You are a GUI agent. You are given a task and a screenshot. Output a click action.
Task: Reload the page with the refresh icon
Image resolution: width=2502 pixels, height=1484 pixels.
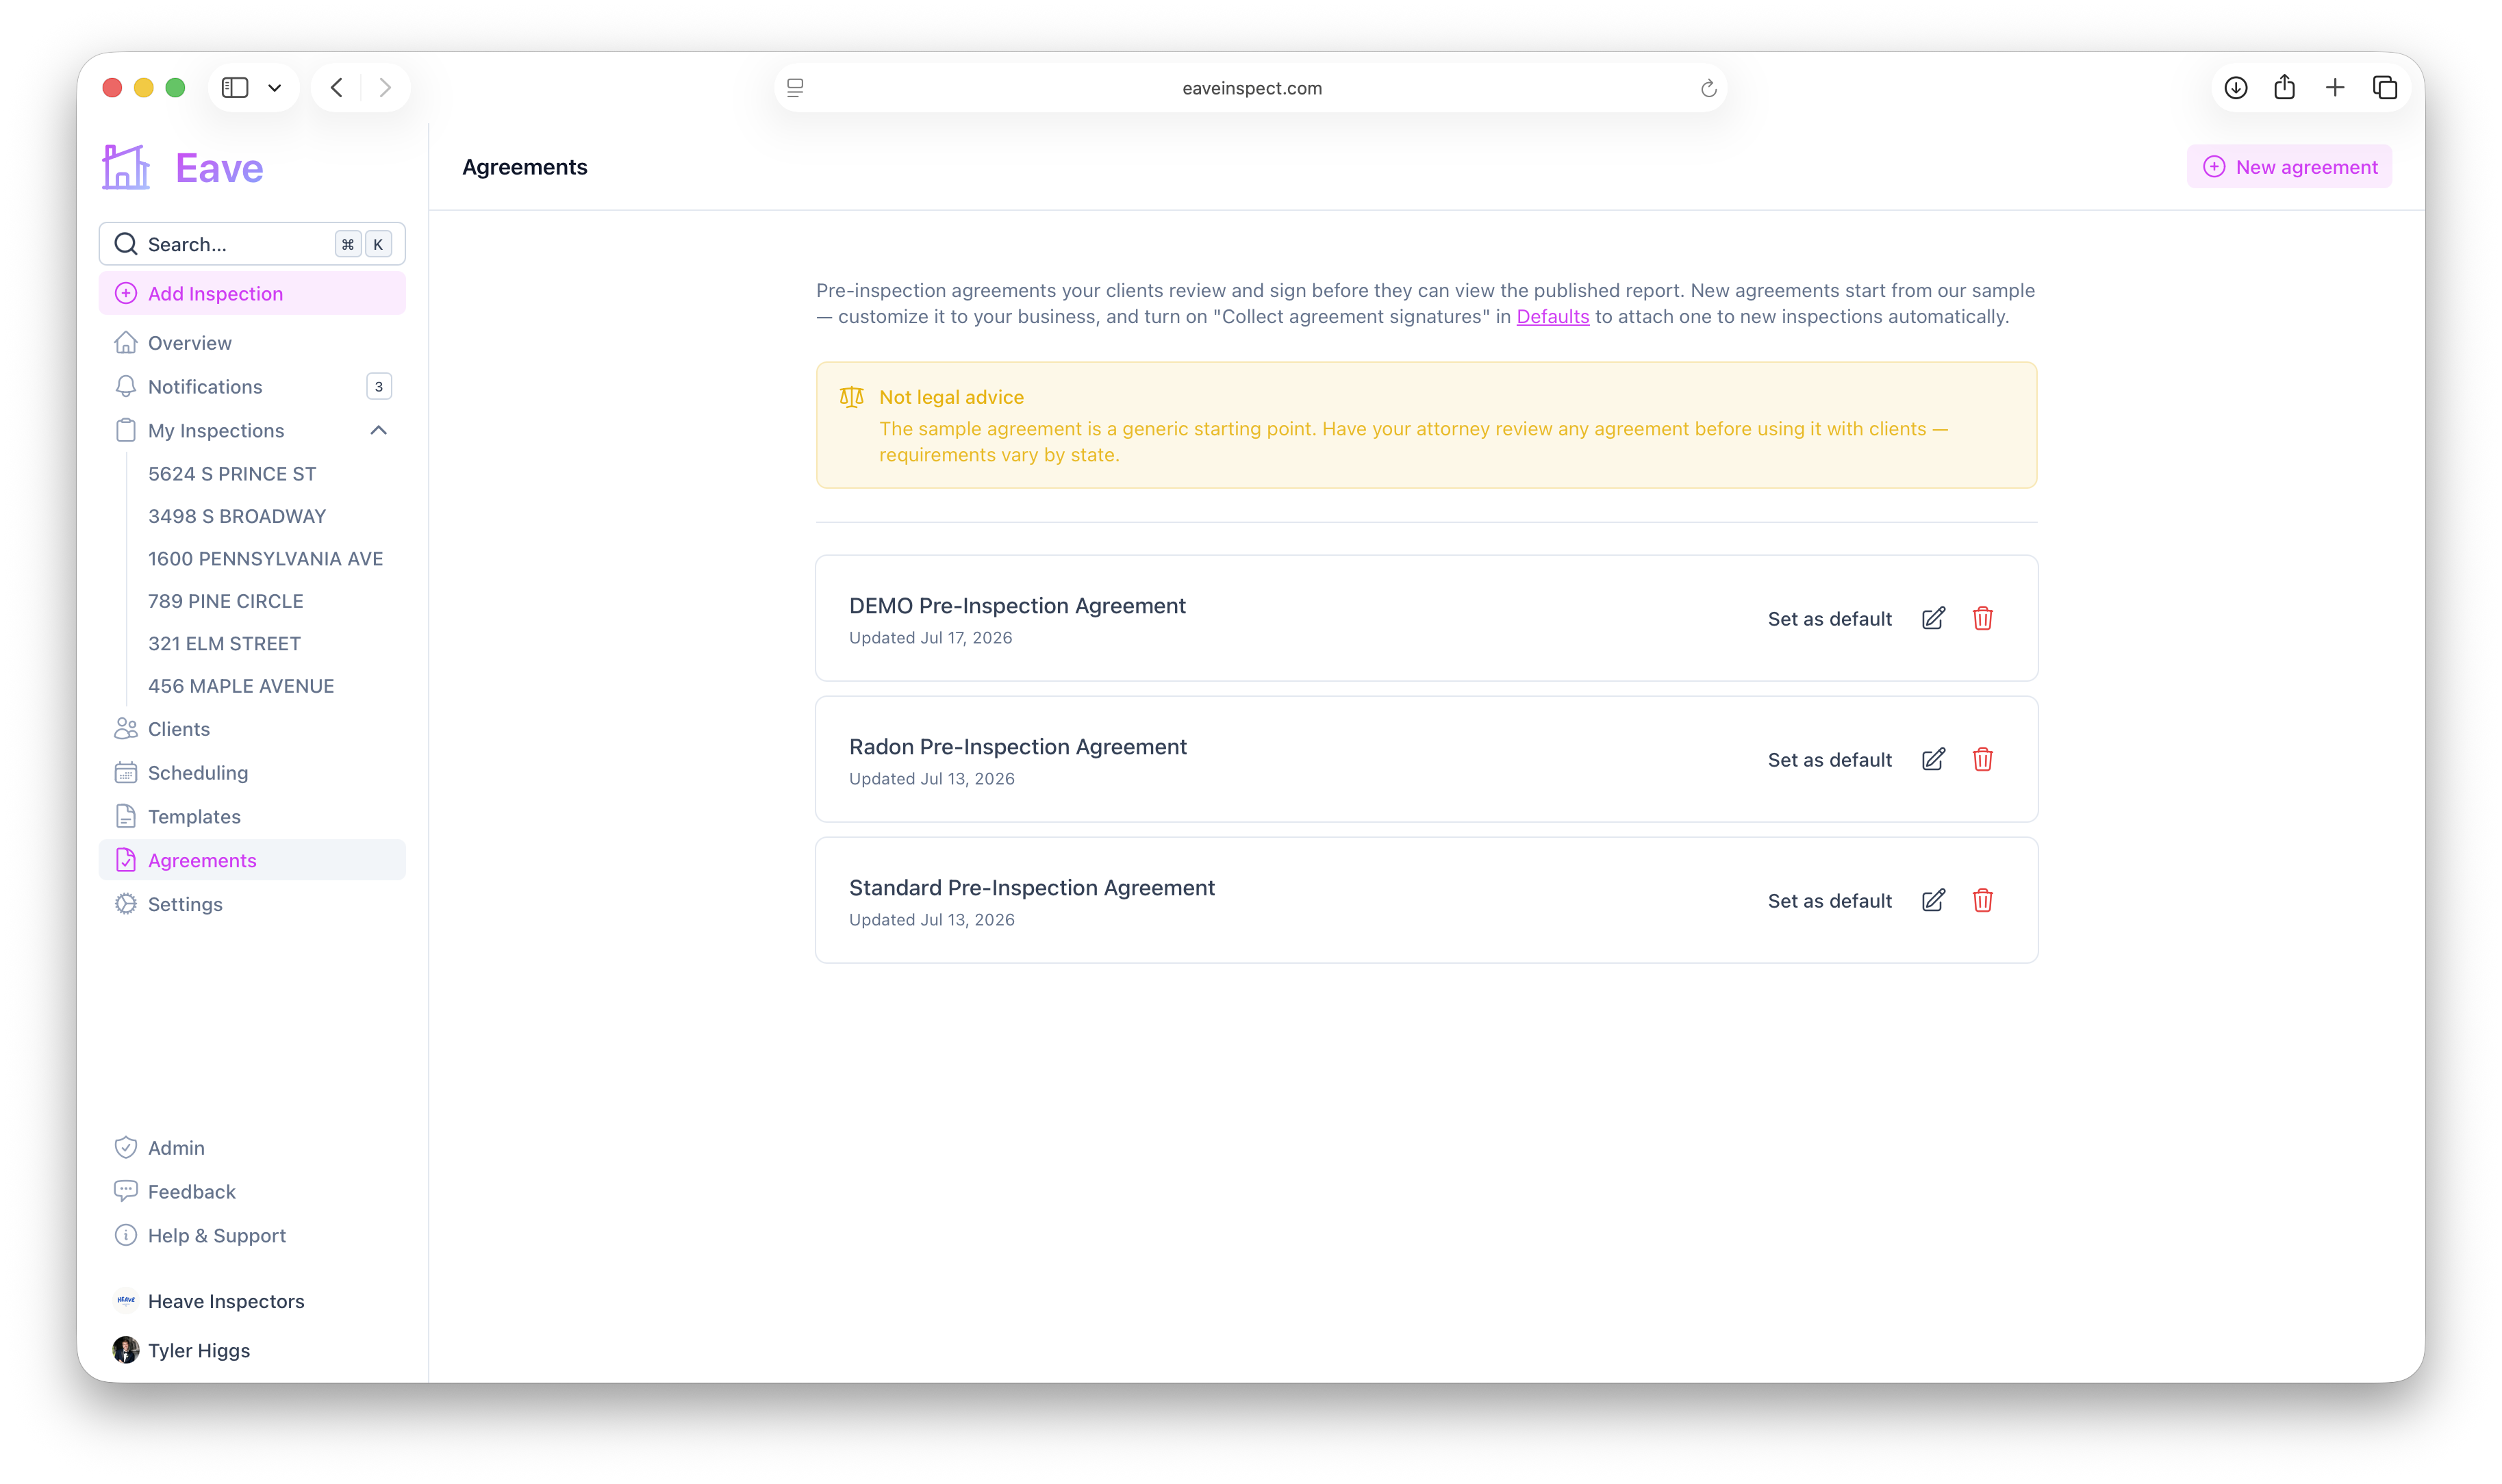(x=1708, y=88)
